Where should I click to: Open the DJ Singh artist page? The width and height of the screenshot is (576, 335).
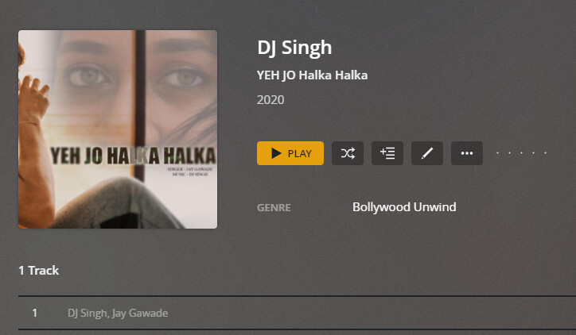pos(294,48)
